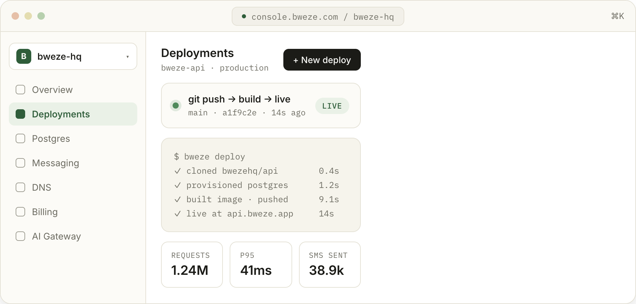This screenshot has height=304, width=636.
Task: Click the bweze-api · production subtitle
Action: pos(215,68)
